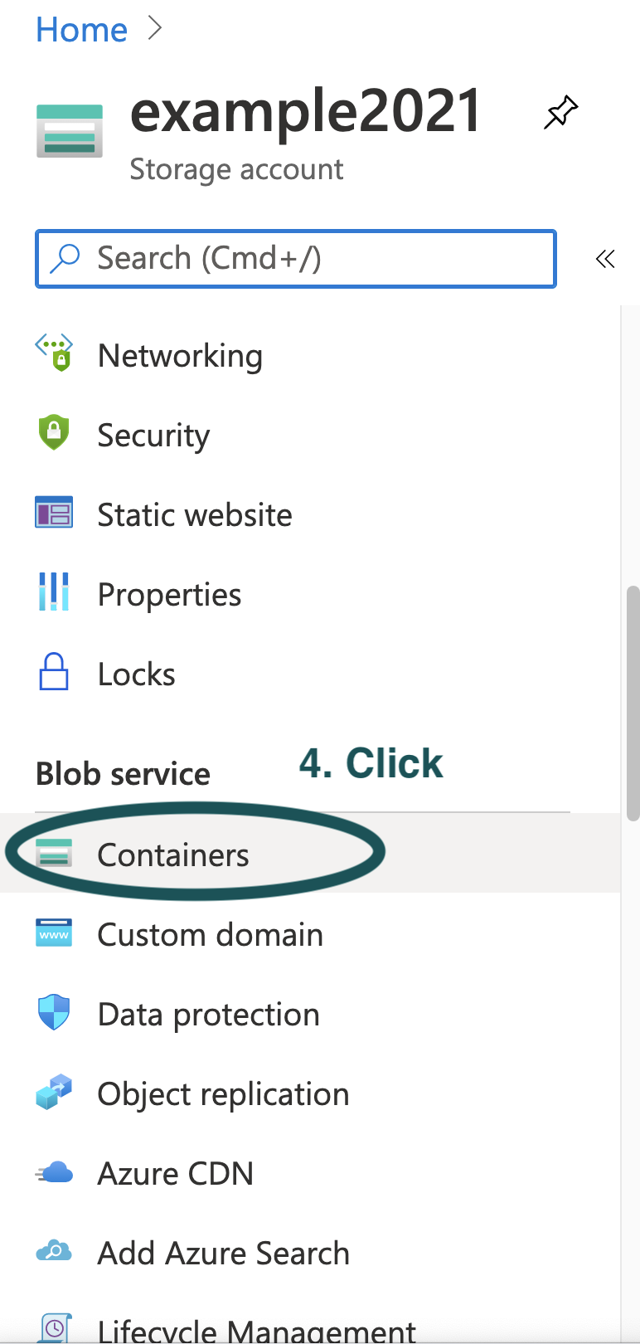This screenshot has height=1344, width=640.
Task: Click the Security shield icon
Action: click(x=54, y=433)
